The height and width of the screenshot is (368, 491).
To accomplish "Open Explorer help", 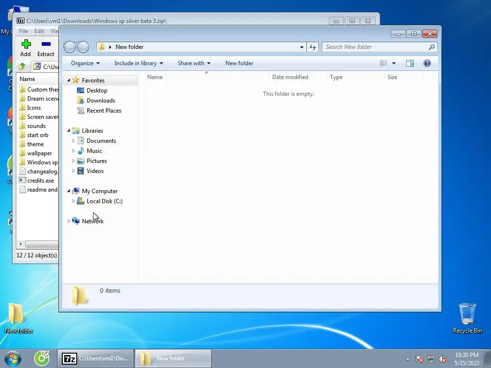I will (x=427, y=63).
